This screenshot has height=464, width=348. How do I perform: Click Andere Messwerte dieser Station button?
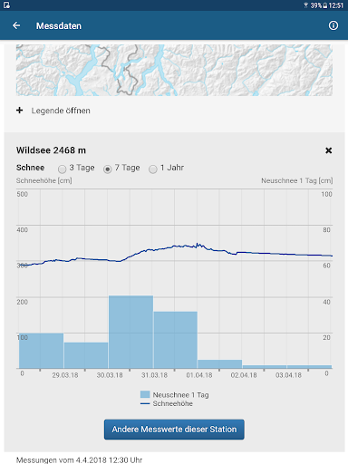(174, 430)
